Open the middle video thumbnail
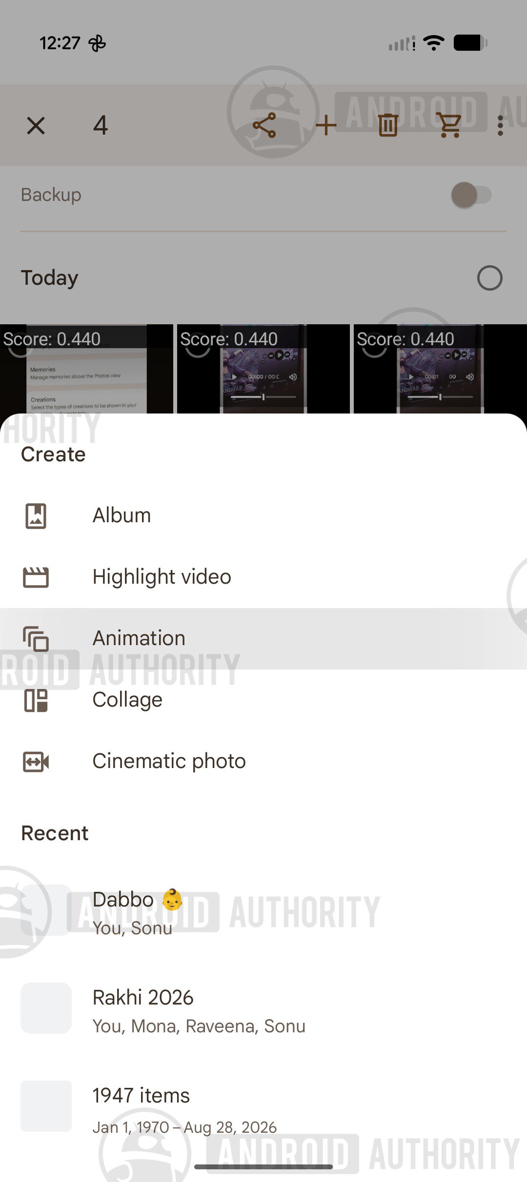This screenshot has height=1182, width=527. coord(263,369)
